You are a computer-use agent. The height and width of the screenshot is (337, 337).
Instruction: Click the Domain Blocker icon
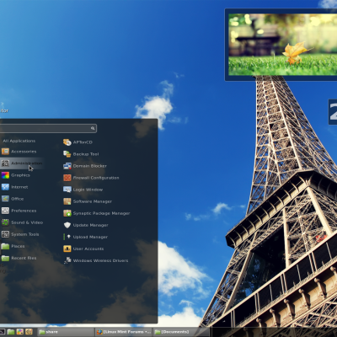click(67, 166)
